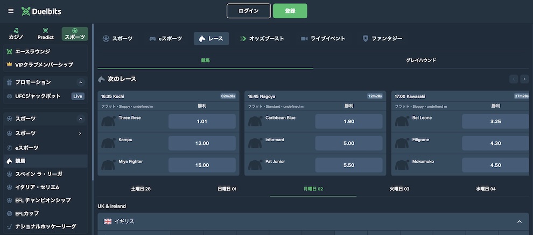Select 競馬 in the sidebar
The height and width of the screenshot is (235, 533).
tap(46, 161)
